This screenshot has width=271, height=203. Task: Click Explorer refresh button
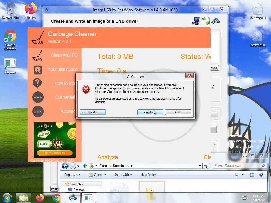pos(206,166)
